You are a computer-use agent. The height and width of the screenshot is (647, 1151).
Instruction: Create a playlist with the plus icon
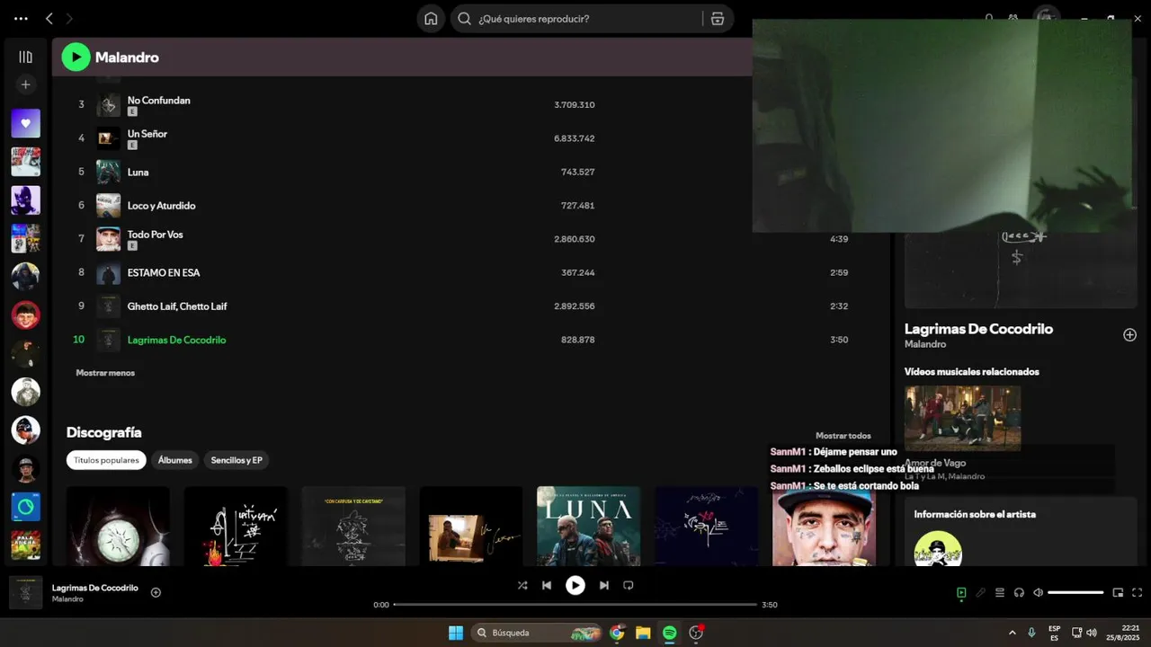click(25, 84)
